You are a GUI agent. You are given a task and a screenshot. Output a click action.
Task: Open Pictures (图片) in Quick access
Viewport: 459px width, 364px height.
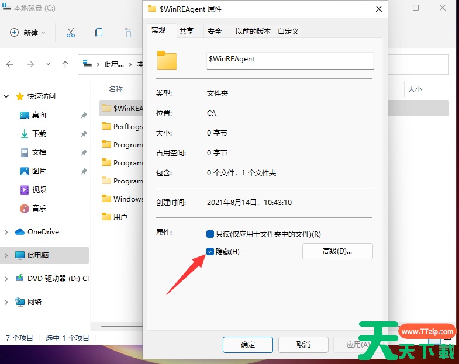[39, 171]
